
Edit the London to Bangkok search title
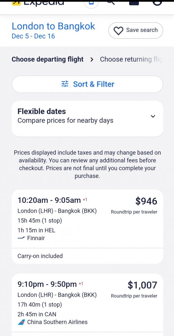click(x=53, y=26)
